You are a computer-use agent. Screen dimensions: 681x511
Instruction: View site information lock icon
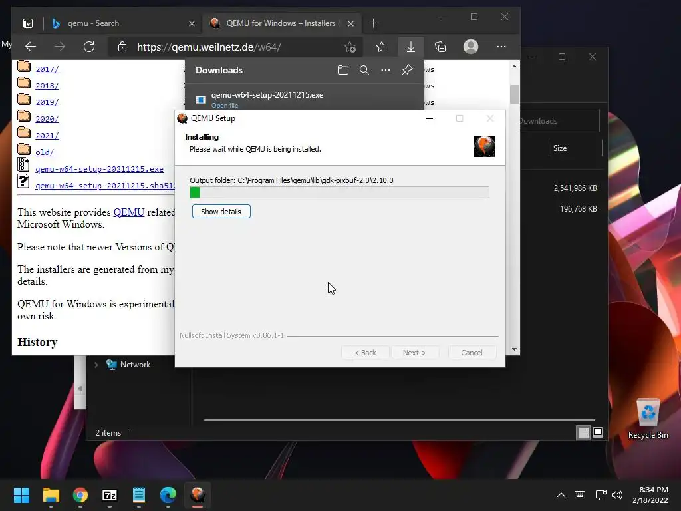(x=122, y=47)
